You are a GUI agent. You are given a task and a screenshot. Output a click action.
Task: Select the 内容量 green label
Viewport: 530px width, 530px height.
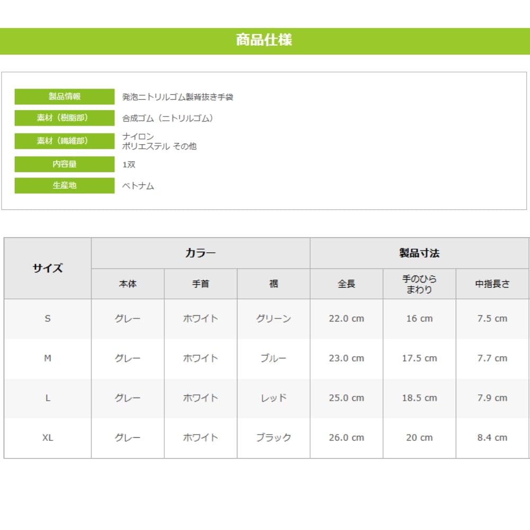point(64,164)
